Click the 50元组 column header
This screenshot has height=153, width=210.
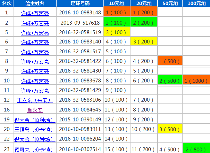(x=170, y=4)
